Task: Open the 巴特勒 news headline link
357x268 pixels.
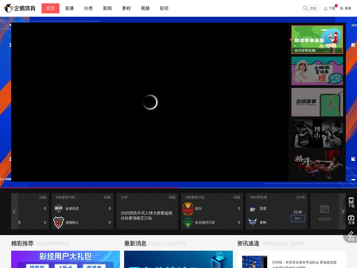Action: (x=304, y=262)
